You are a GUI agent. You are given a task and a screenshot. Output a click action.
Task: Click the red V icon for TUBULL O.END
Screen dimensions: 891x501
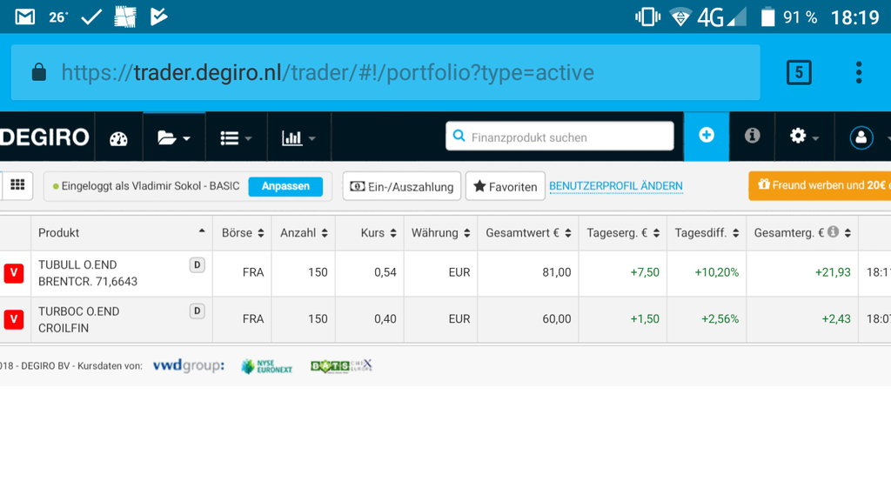[x=14, y=273]
